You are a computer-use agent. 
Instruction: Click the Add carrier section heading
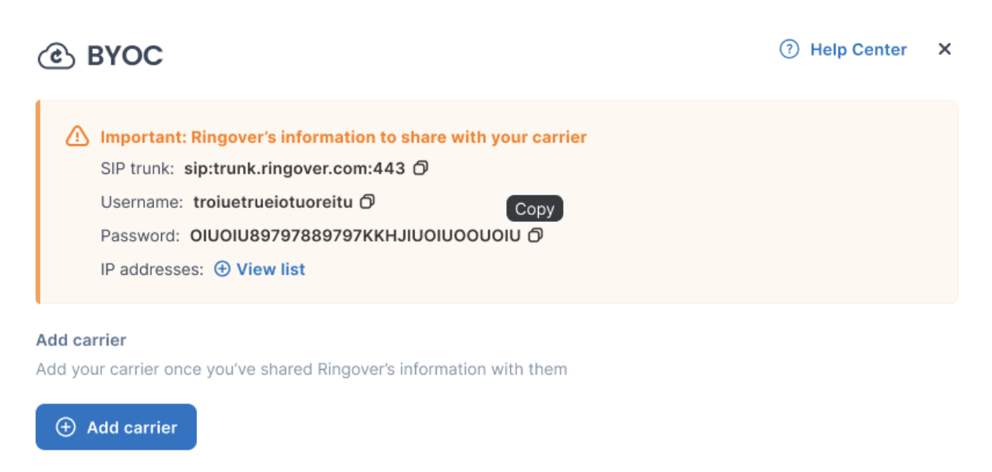click(81, 340)
